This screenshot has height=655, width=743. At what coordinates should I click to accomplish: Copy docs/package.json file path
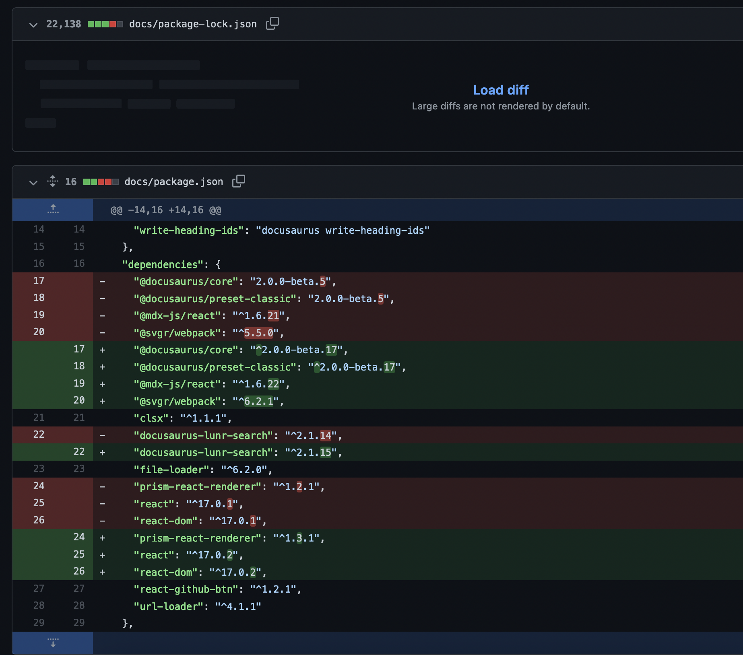pyautogui.click(x=239, y=181)
